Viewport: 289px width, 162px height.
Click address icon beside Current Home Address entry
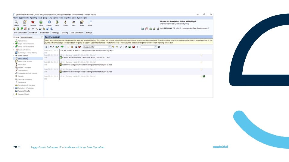click(61, 58)
